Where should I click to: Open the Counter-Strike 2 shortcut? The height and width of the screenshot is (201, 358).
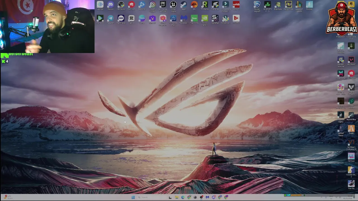(x=351, y=172)
